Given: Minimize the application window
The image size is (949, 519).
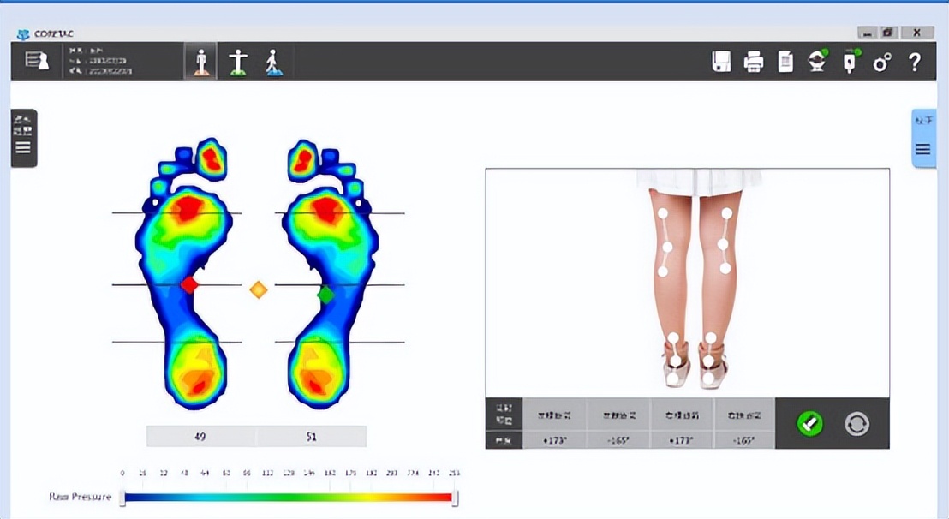Looking at the screenshot, I should tap(868, 33).
